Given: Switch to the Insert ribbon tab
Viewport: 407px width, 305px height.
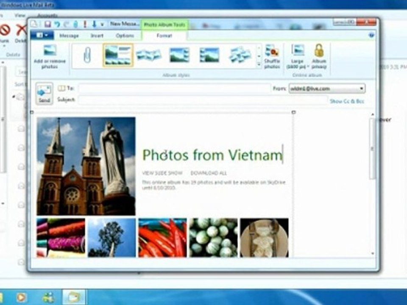Looking at the screenshot, I should pos(97,36).
